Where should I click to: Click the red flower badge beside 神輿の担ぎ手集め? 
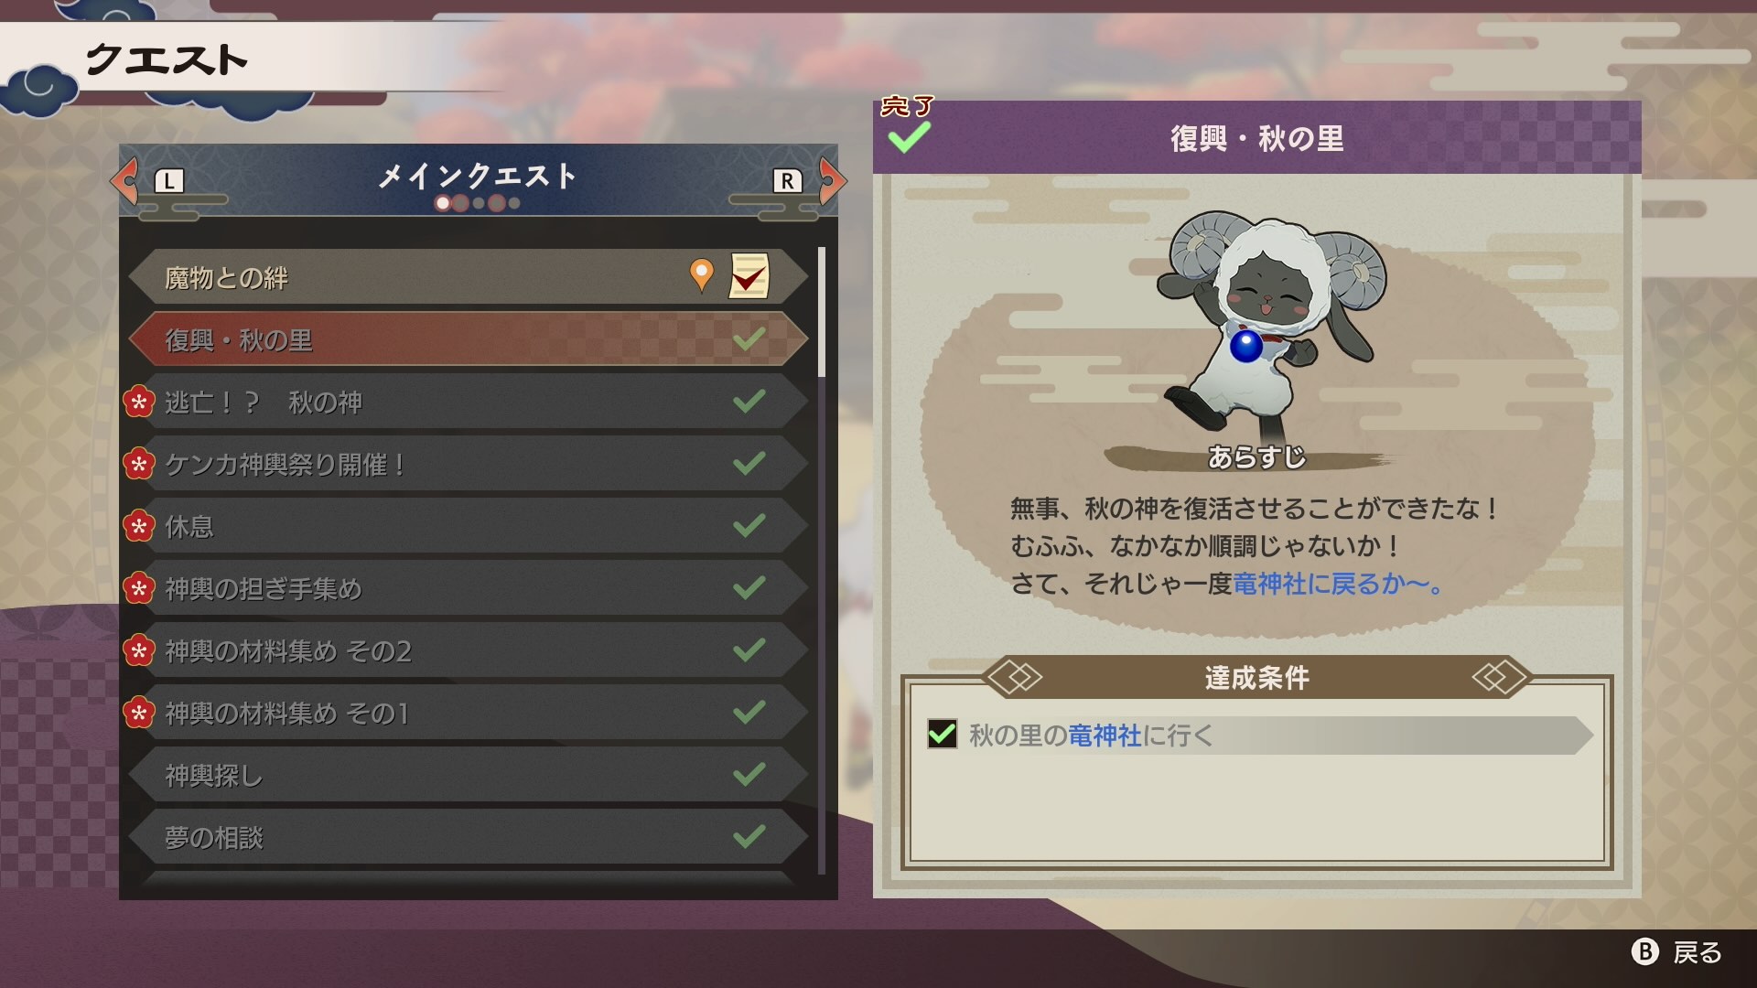[x=138, y=588]
